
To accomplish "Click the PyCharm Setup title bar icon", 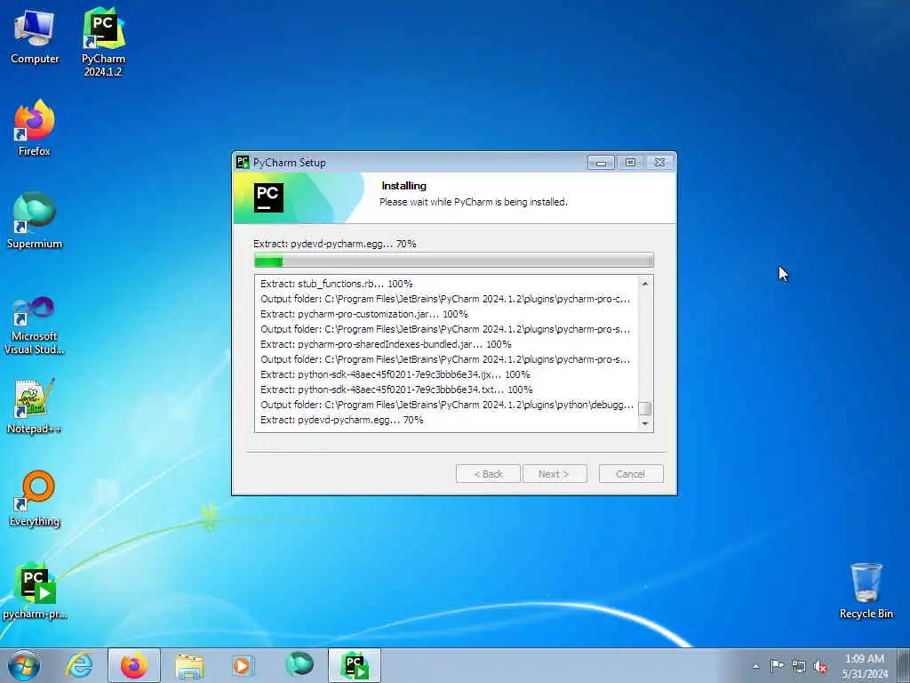I will 243,162.
